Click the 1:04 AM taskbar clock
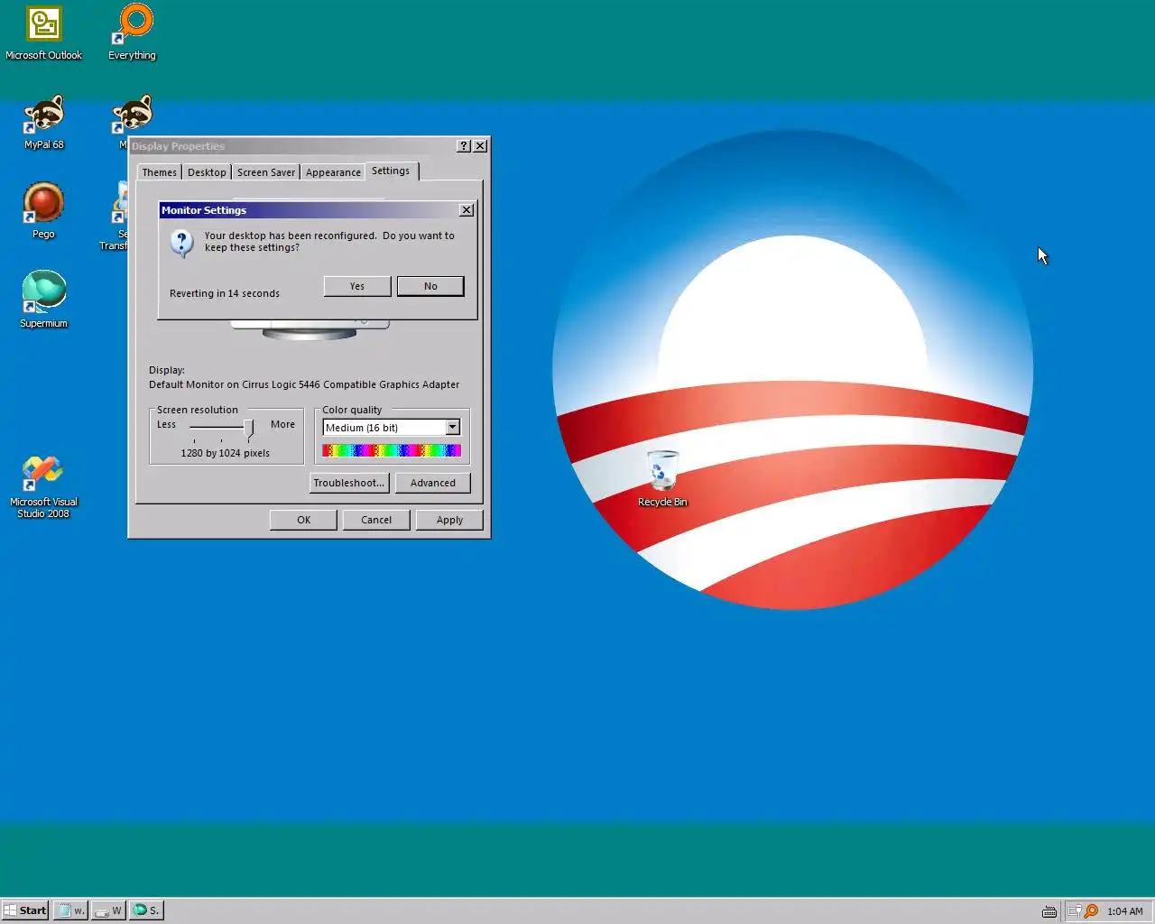The height and width of the screenshot is (924, 1155). pyautogui.click(x=1125, y=911)
